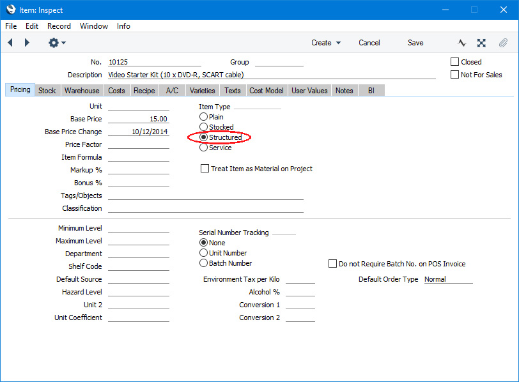Click the Group field
Viewport: 519px width, 382px height.
click(x=279, y=62)
